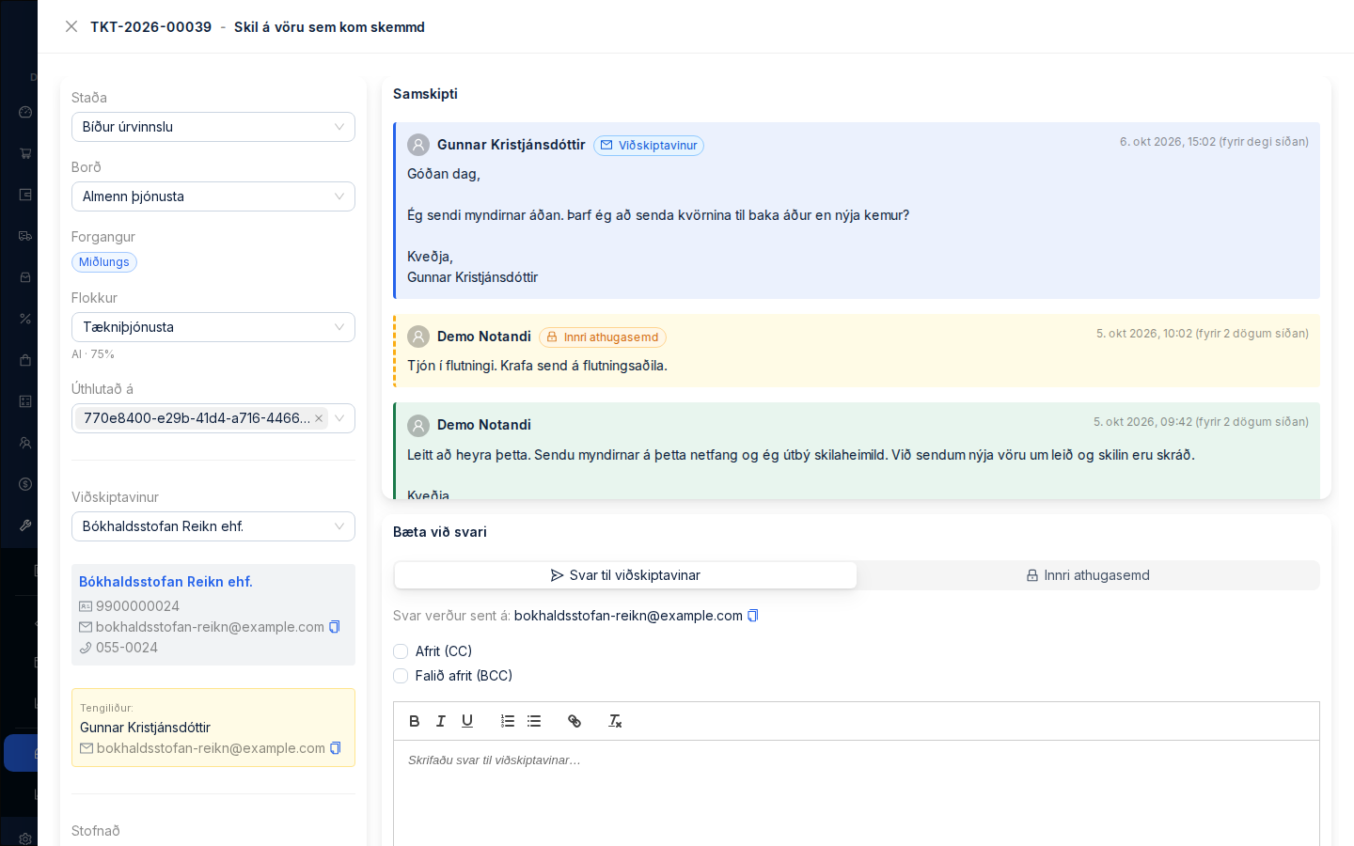Apply bold formatting in reply editor
This screenshot has height=846, width=1354.
(415, 721)
